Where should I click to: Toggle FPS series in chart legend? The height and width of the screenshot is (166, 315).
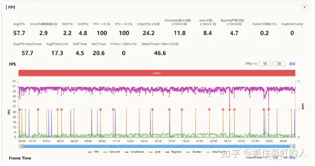94,152
